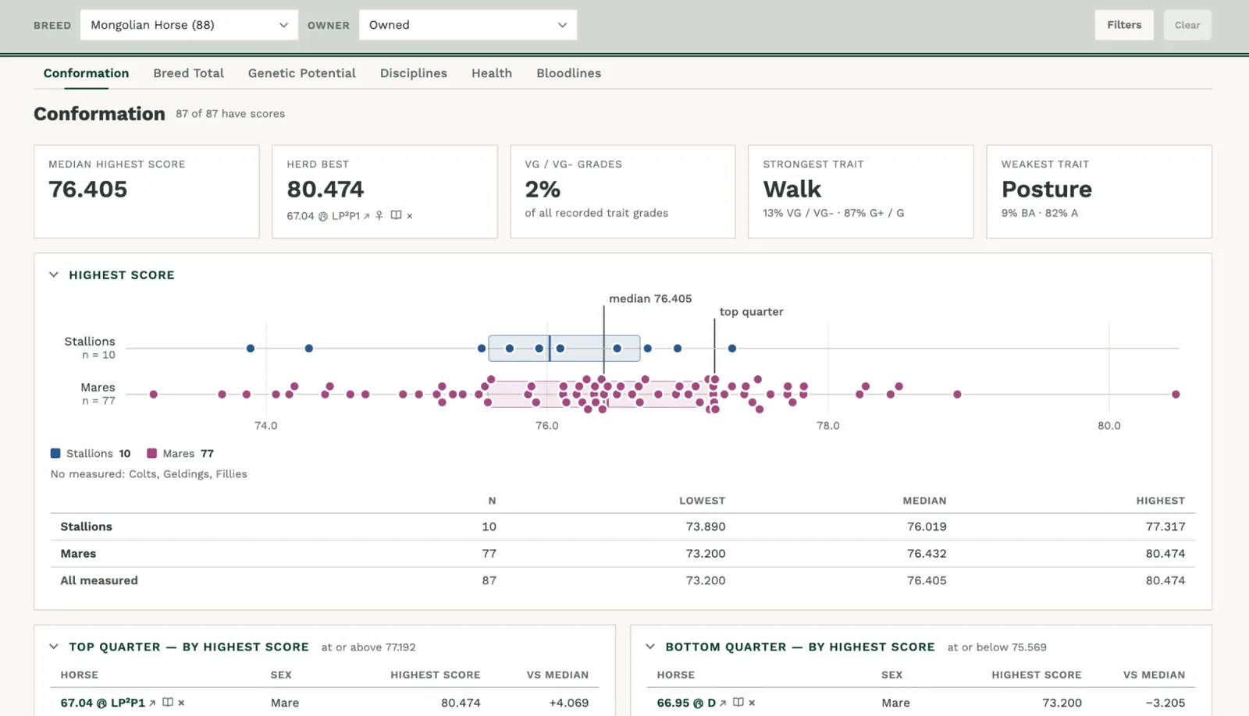Viewport: 1249px width, 716px height.
Task: Open book icon next to 66.95 @ D
Action: click(738, 702)
